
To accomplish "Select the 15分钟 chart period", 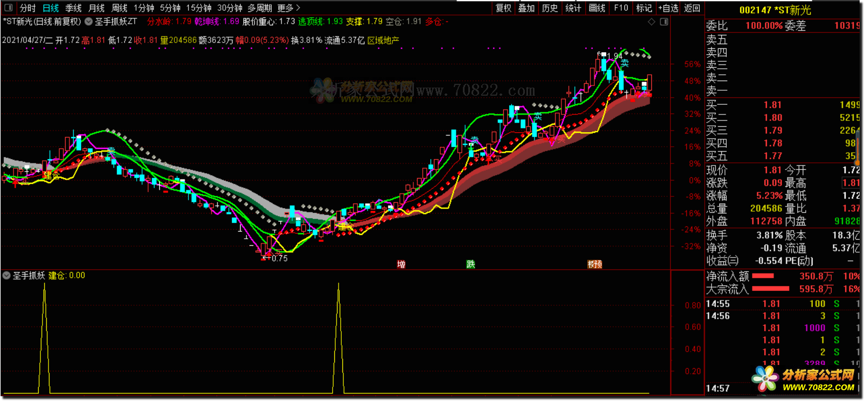I will tap(199, 8).
